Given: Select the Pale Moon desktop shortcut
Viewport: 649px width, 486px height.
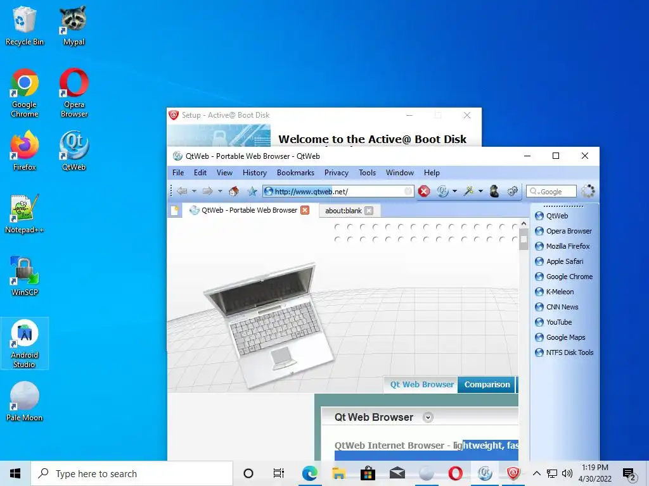Looking at the screenshot, I should point(25,402).
